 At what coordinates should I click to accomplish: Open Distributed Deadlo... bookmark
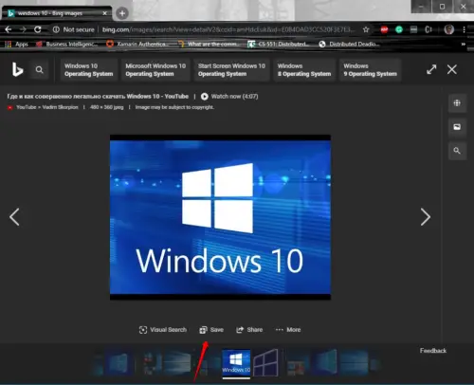pyautogui.click(x=349, y=45)
